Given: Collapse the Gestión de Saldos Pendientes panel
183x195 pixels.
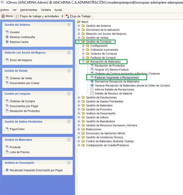Looking at the screenshot, I should [x=69, y=121].
